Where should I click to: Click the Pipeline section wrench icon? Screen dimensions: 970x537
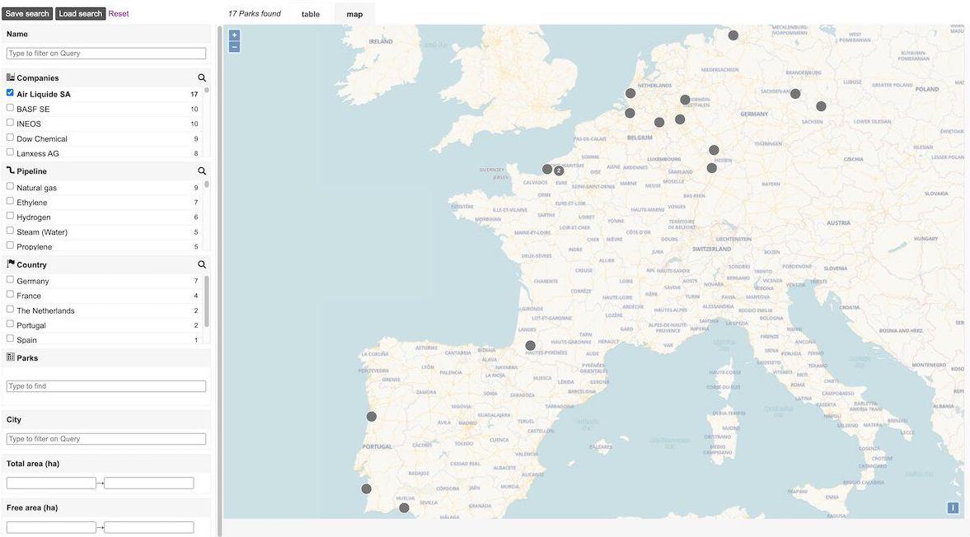[9, 169]
